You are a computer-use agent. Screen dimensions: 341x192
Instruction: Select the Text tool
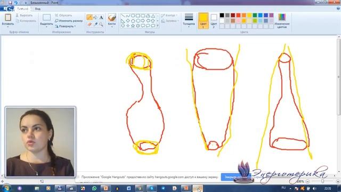point(101,18)
